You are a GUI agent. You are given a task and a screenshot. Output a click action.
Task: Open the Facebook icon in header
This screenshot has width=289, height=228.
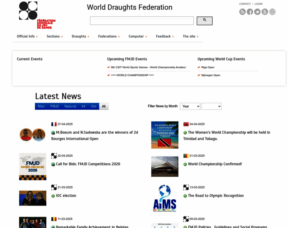[x=250, y=12]
